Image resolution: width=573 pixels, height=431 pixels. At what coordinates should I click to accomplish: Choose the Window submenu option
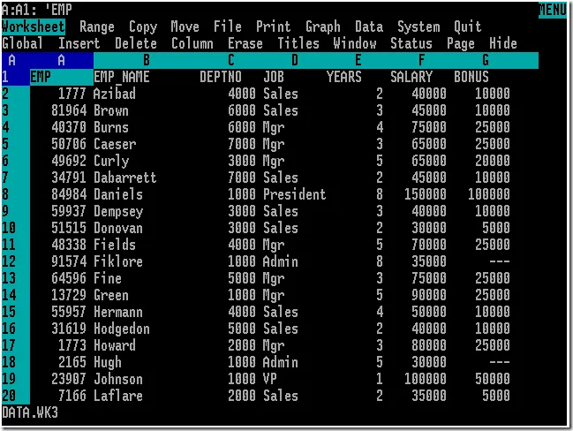[355, 43]
